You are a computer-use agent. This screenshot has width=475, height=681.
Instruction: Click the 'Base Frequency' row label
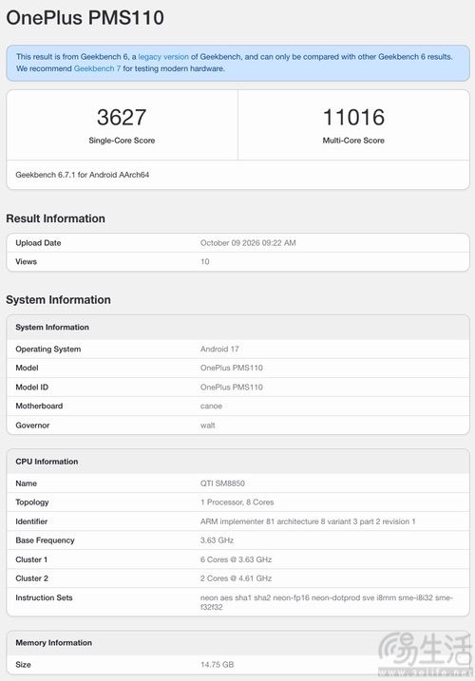(x=45, y=540)
